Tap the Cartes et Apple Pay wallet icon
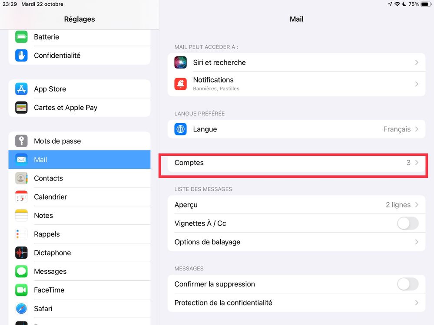 21,108
